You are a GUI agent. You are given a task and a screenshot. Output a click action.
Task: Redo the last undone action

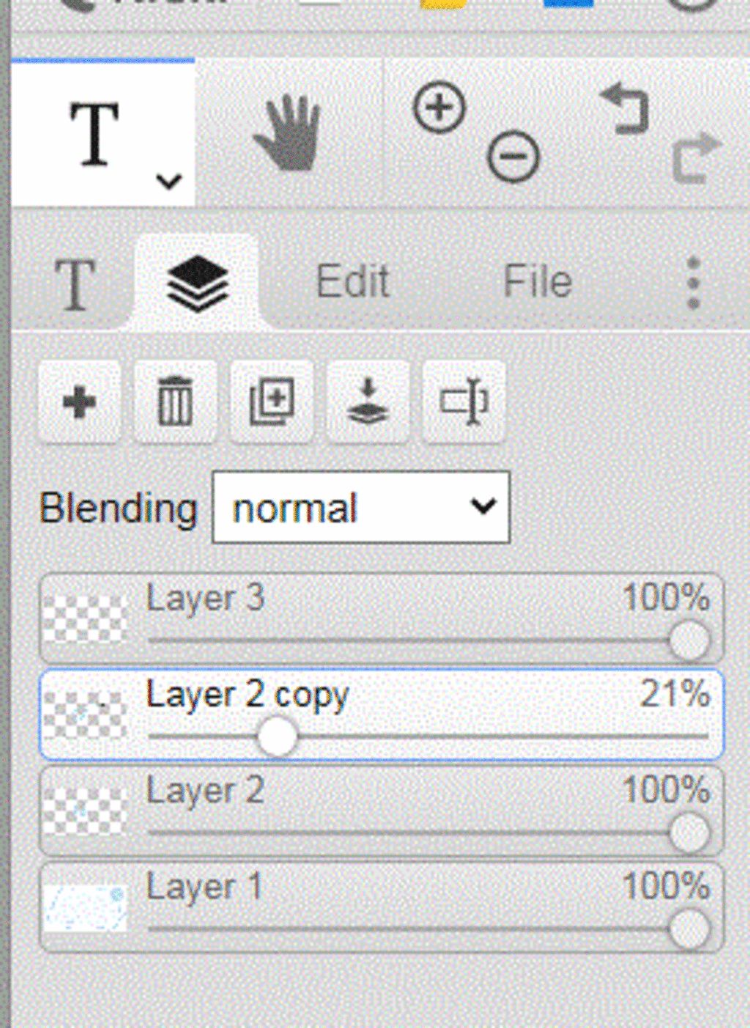tap(697, 157)
